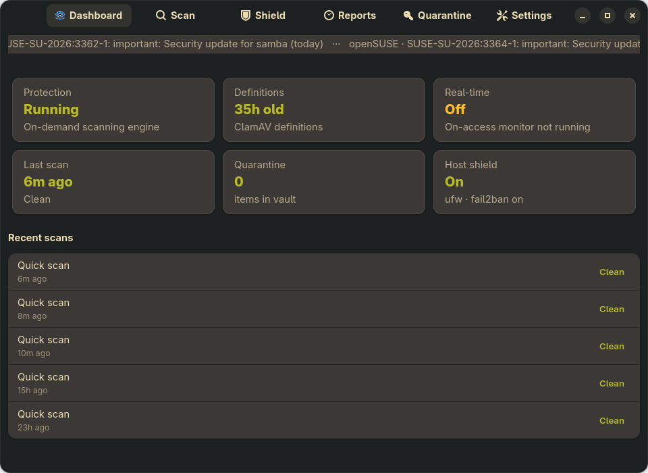Viewport: 648px width, 473px height.
Task: Select the Quick scan 6m ago row
Action: pos(324,272)
